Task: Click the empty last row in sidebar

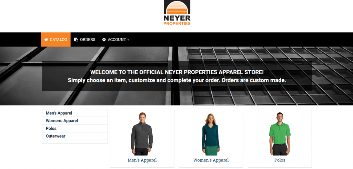Action: (75, 141)
